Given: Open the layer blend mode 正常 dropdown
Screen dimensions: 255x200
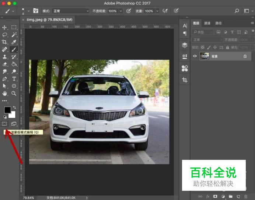Looking at the screenshot, I should (x=207, y=40).
